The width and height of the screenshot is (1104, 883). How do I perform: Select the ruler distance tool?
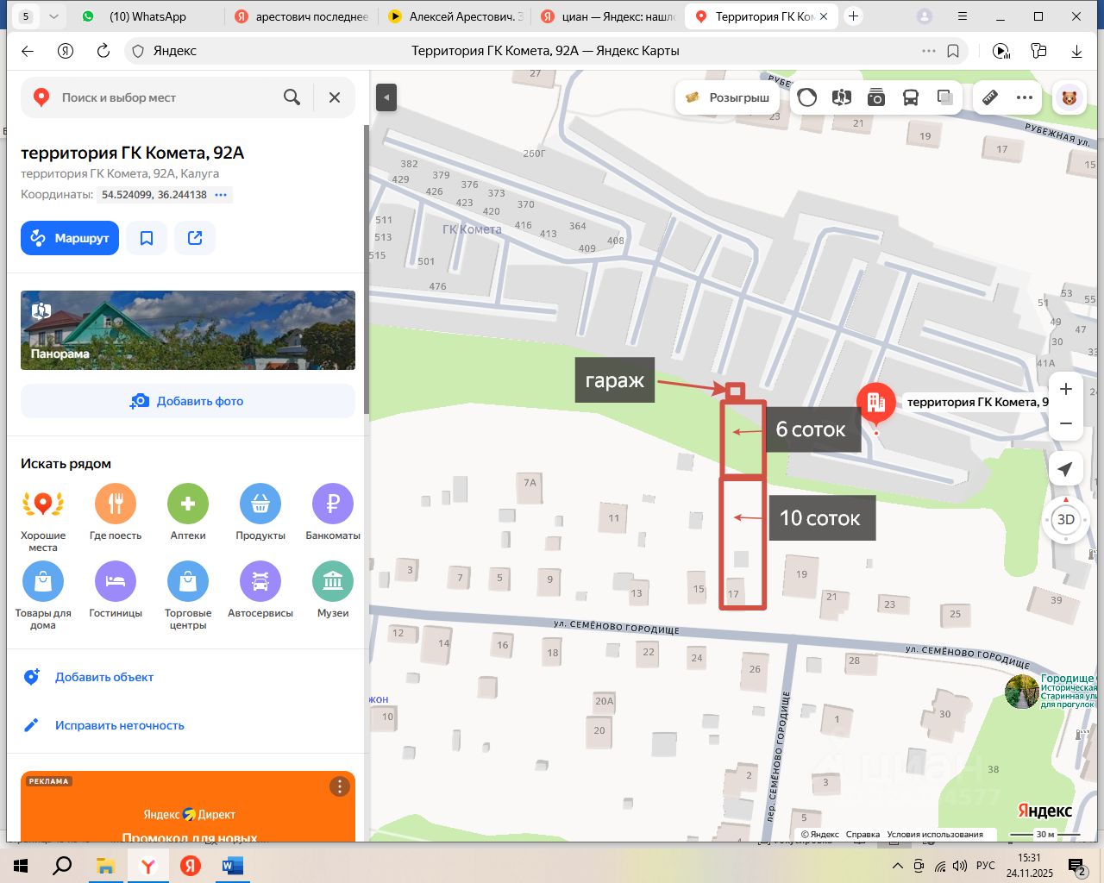point(990,97)
